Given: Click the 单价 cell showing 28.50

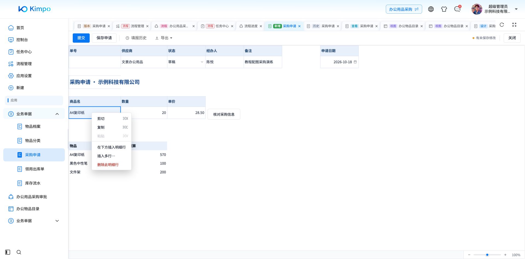Looking at the screenshot, I should click(186, 113).
